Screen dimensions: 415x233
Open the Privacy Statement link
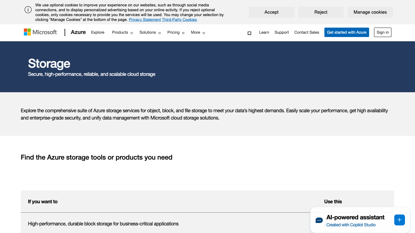click(145, 20)
